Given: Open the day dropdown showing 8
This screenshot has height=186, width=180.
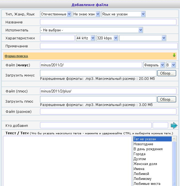Looking at the screenshot, I should click(x=171, y=65).
